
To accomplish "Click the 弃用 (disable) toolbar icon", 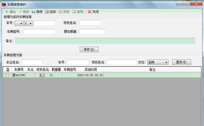I will 60,12.
